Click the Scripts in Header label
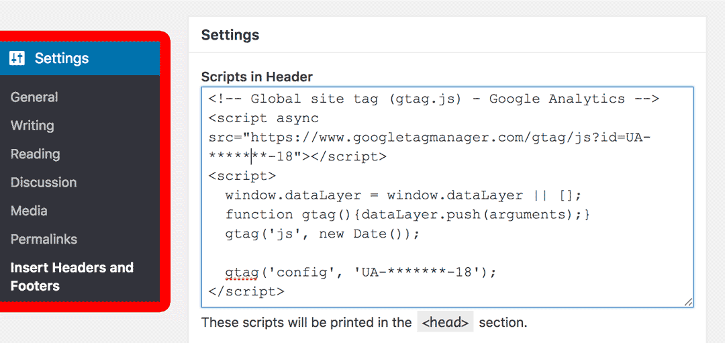This screenshot has width=725, height=343. [x=256, y=77]
